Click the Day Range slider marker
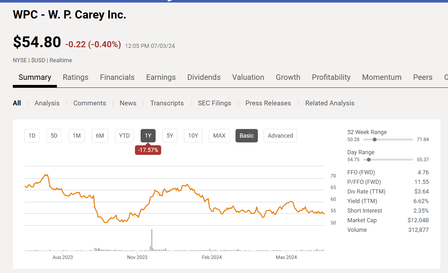The width and height of the screenshot is (448, 273). tap(369, 160)
